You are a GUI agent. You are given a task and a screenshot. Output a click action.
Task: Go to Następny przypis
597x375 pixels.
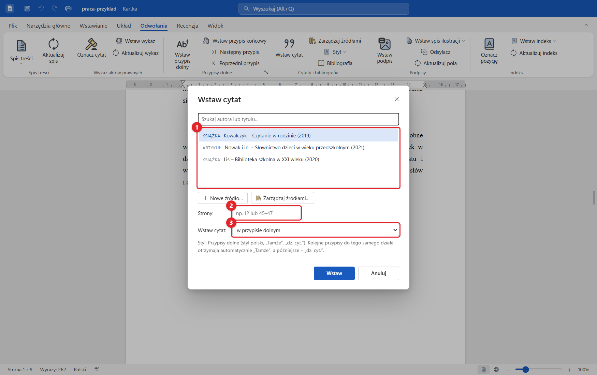tap(235, 52)
